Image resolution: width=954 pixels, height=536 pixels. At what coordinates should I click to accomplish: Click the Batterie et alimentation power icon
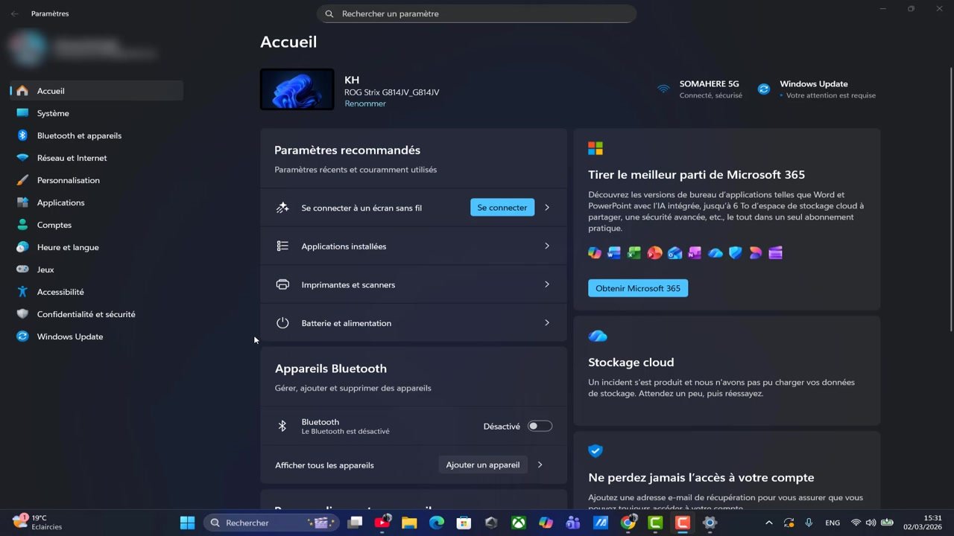pos(282,323)
